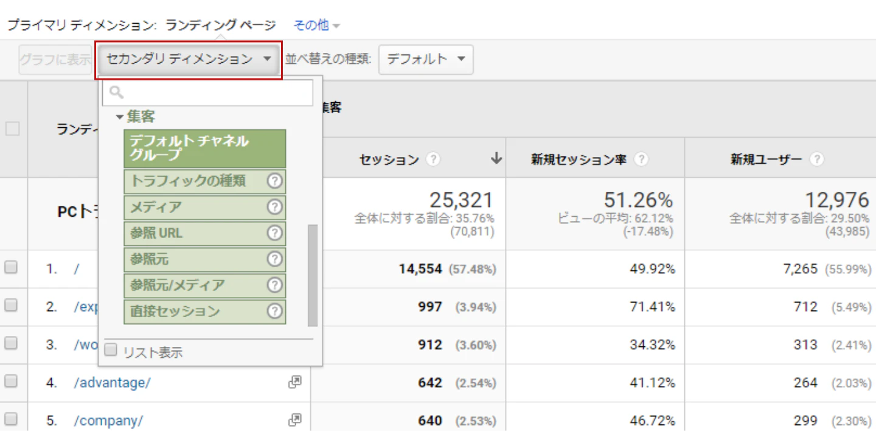Click new users value 299

click(x=805, y=421)
